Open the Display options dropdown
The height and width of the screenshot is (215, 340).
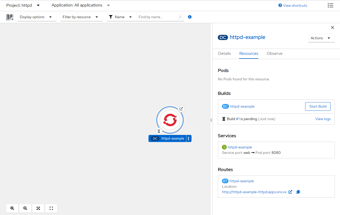(37, 17)
